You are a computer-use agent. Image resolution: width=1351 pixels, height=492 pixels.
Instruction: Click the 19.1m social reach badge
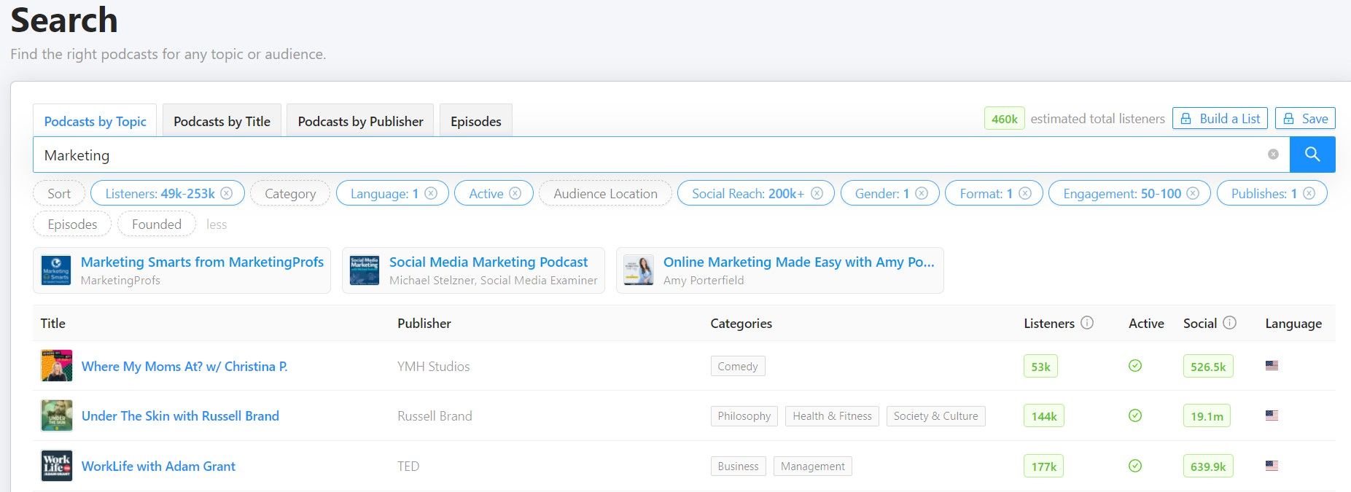1207,415
